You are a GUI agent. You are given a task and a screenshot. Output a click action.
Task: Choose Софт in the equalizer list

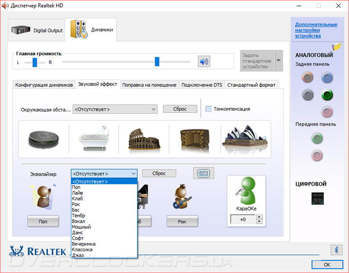(x=104, y=238)
